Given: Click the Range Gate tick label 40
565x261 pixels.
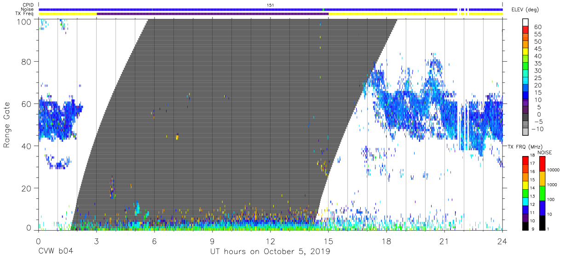Looking at the screenshot, I should click(x=27, y=146).
